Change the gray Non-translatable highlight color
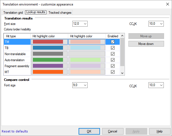Image resolution: width=172 pixels, height=136 pixels. (49, 54)
